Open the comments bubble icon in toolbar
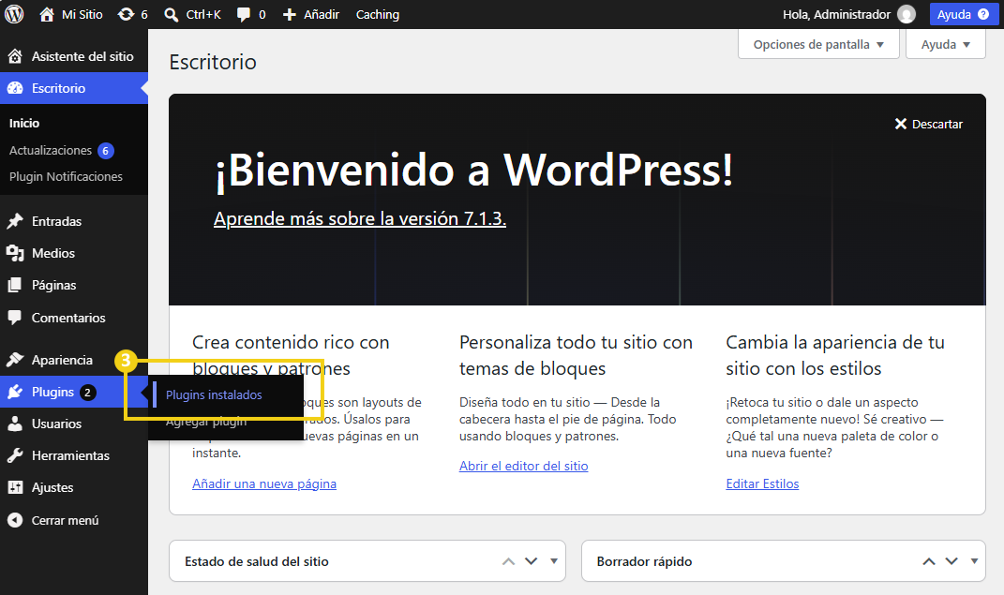Screen dimensions: 1004x595 tap(244, 14)
